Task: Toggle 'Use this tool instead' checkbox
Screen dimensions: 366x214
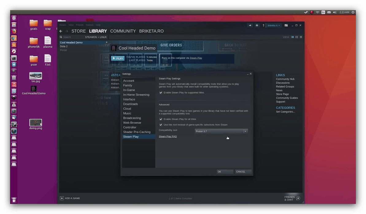Action: [161, 125]
